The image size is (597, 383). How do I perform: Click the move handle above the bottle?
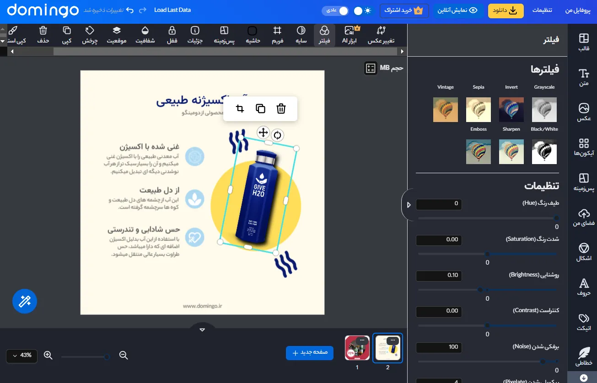(263, 133)
